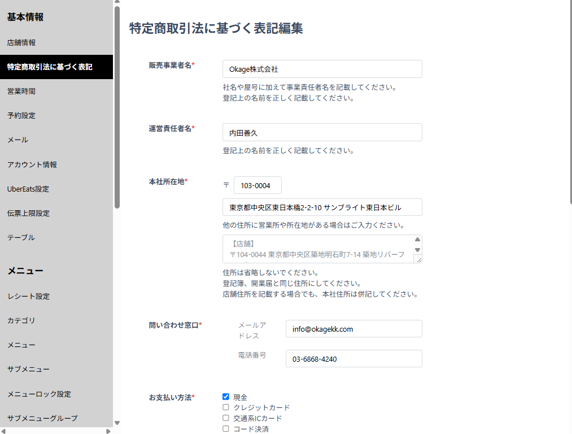Image resolution: width=572 pixels, height=434 pixels.
Task: Open 店舗情報 in the sidebar
Action: (21, 42)
